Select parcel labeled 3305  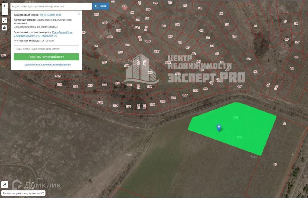point(104,62)
